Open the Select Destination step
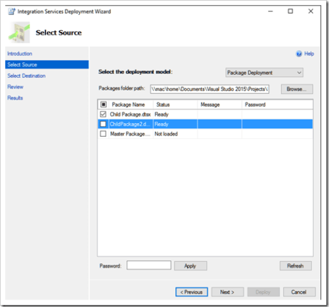The image size is (329, 307). click(26, 76)
